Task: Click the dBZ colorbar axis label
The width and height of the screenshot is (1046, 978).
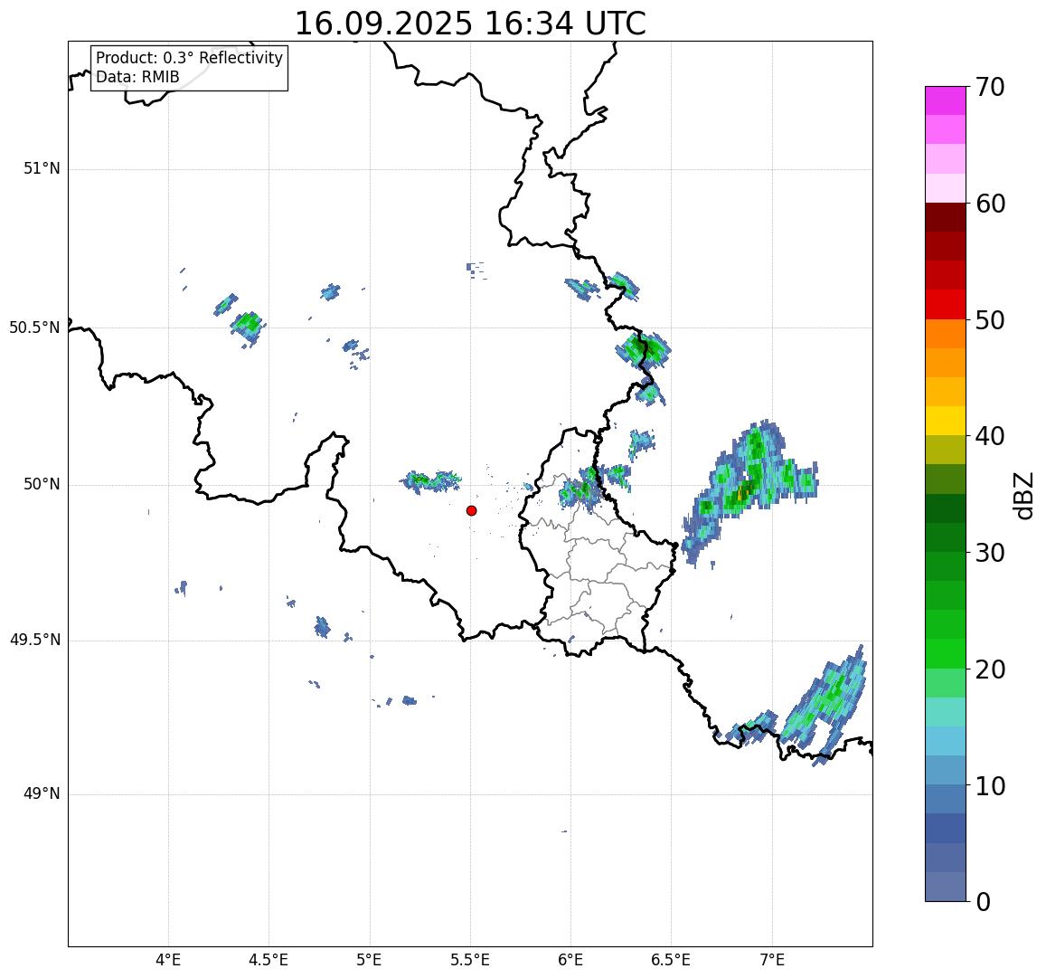Action: 1022,496
